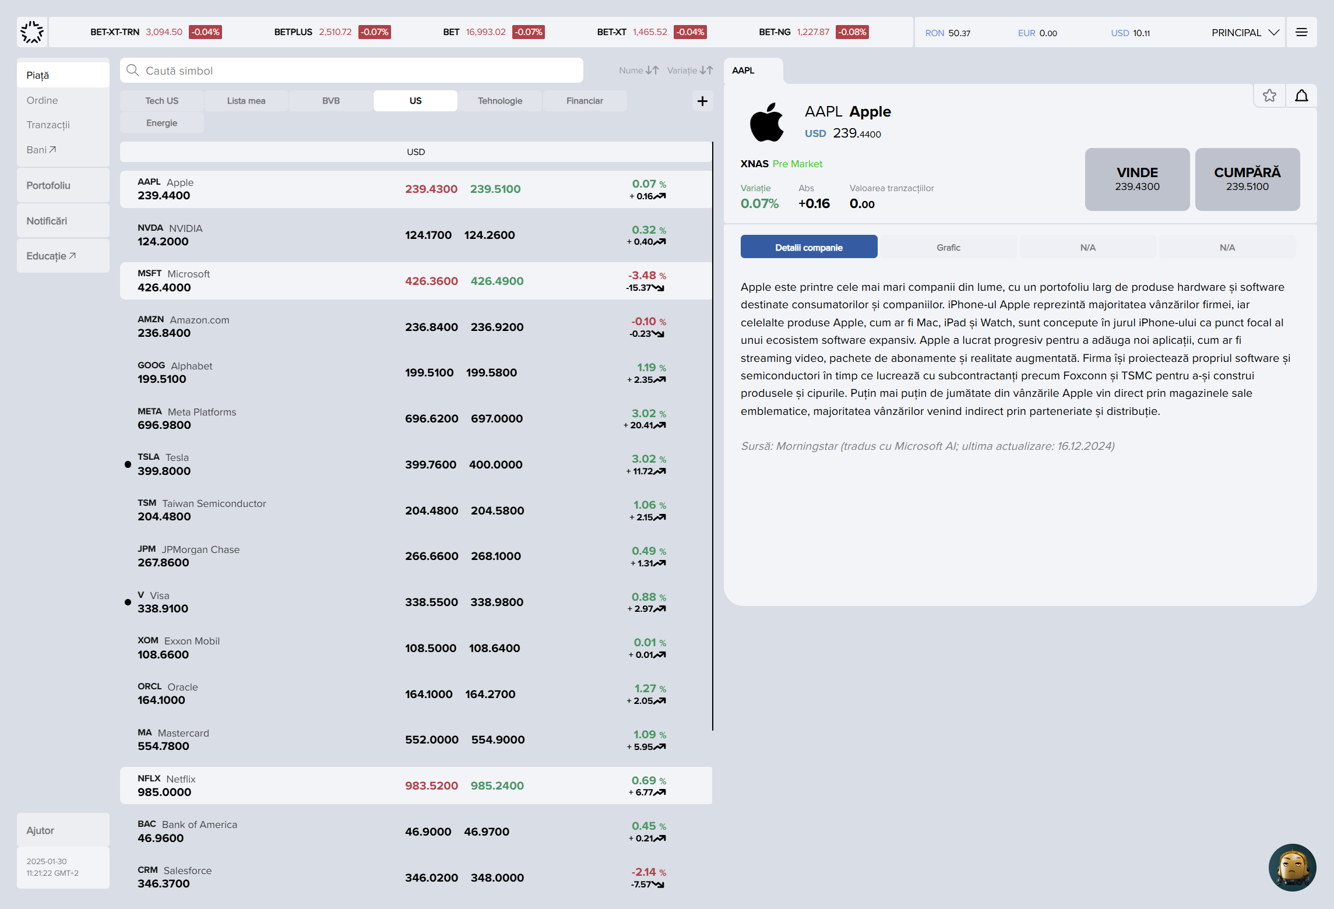Open the hamburger menu

click(1301, 33)
